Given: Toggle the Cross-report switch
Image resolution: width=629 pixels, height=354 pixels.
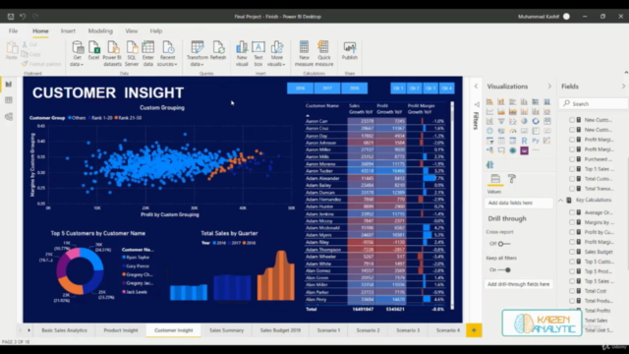Looking at the screenshot, I should tap(504, 244).
